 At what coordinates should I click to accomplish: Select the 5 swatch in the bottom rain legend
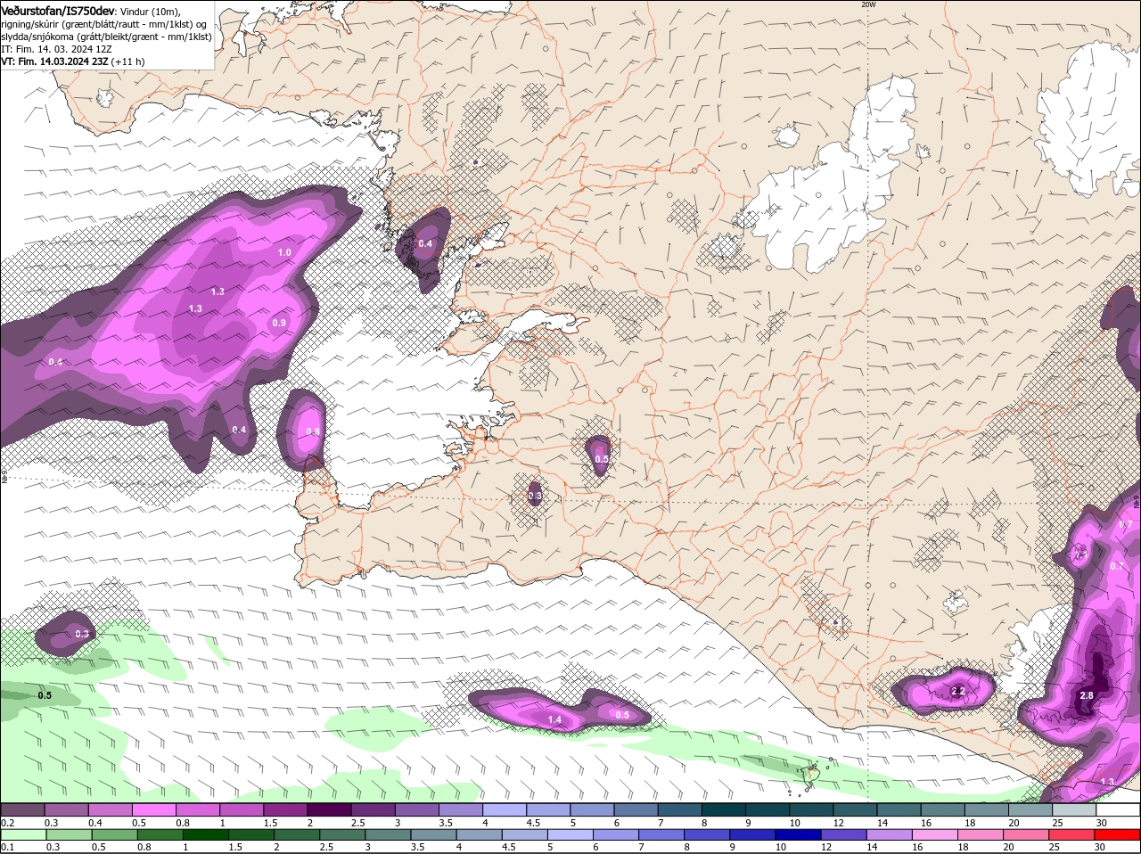pos(572,834)
